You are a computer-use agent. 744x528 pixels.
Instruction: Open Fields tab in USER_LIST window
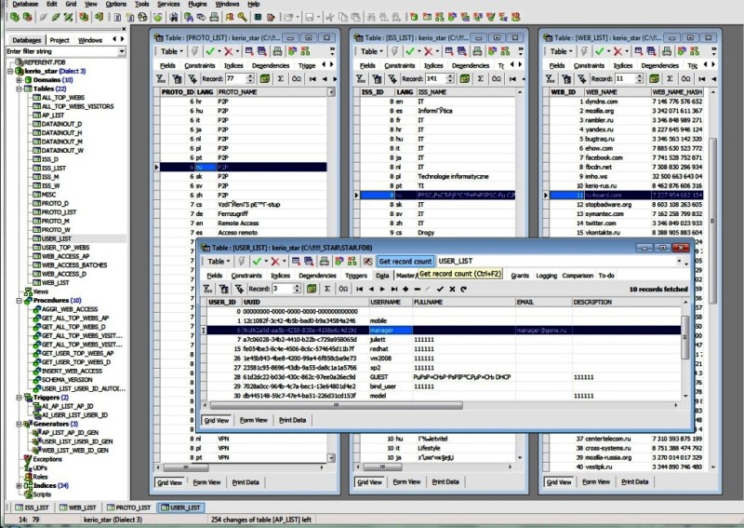click(x=215, y=275)
